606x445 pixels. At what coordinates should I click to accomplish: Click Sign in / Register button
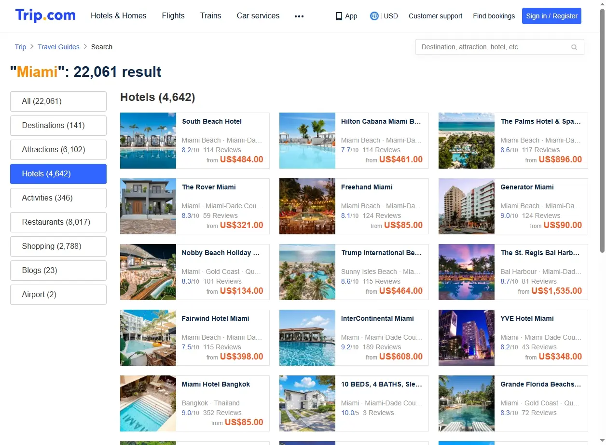point(552,16)
